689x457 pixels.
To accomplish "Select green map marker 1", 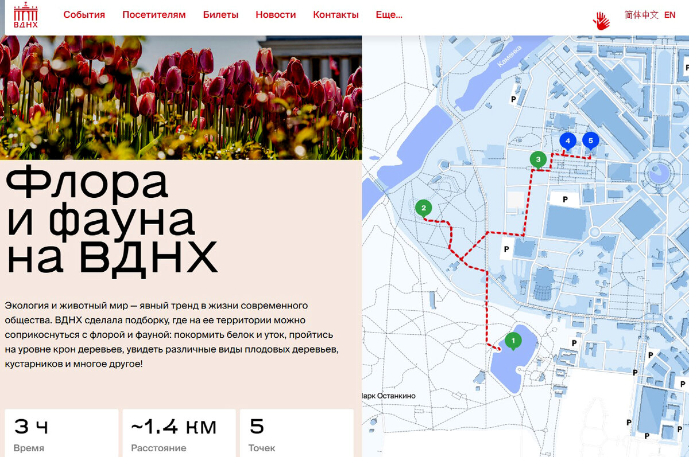I will point(513,342).
